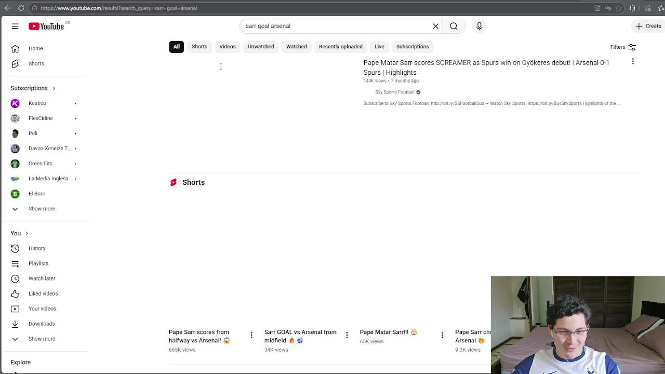Click the browser address bar URL
The height and width of the screenshot is (374, 665).
pyautogui.click(x=119, y=8)
